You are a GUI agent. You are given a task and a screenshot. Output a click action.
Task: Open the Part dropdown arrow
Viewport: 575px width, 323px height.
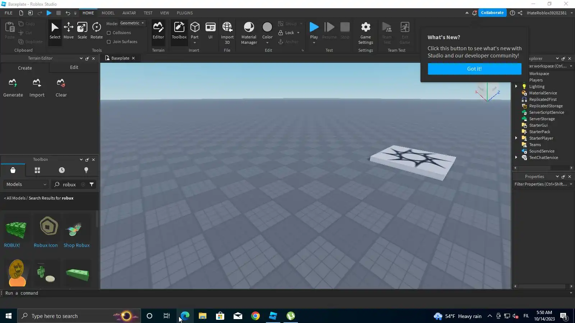point(195,43)
